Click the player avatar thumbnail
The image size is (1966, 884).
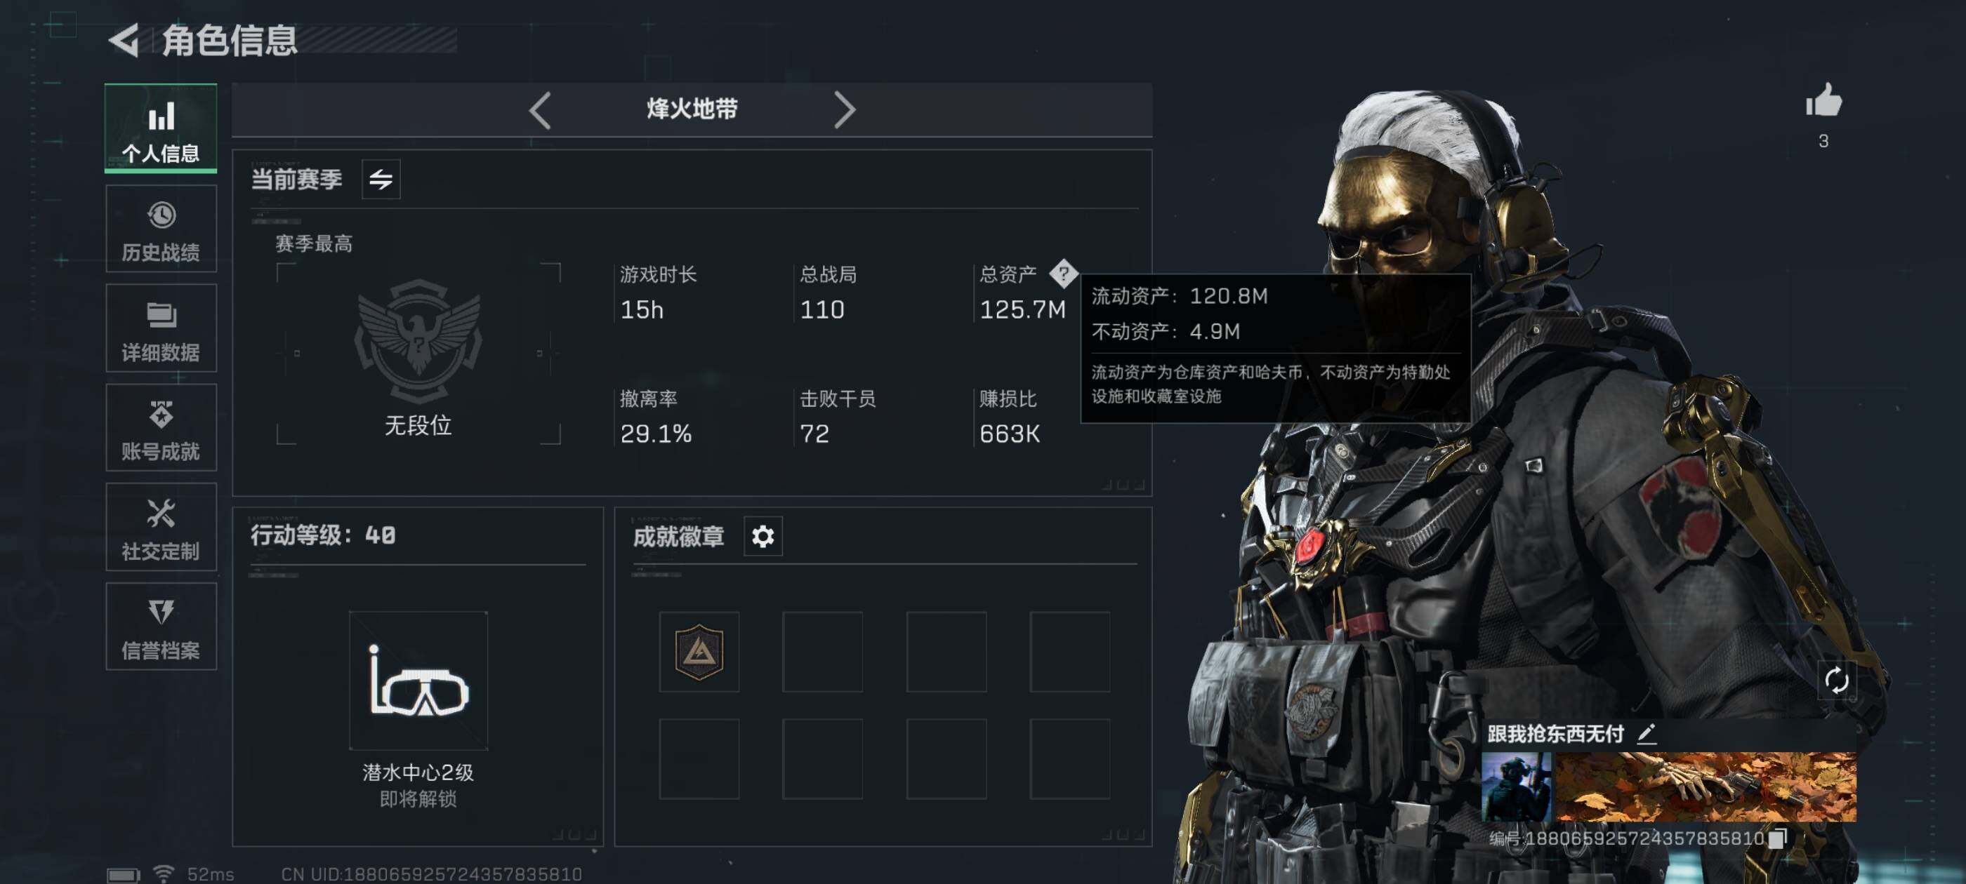[x=1516, y=786]
